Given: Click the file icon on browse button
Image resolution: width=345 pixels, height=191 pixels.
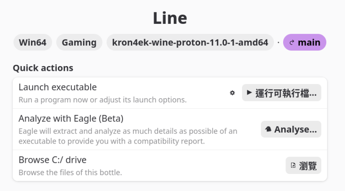Looking at the screenshot, I should (293, 166).
